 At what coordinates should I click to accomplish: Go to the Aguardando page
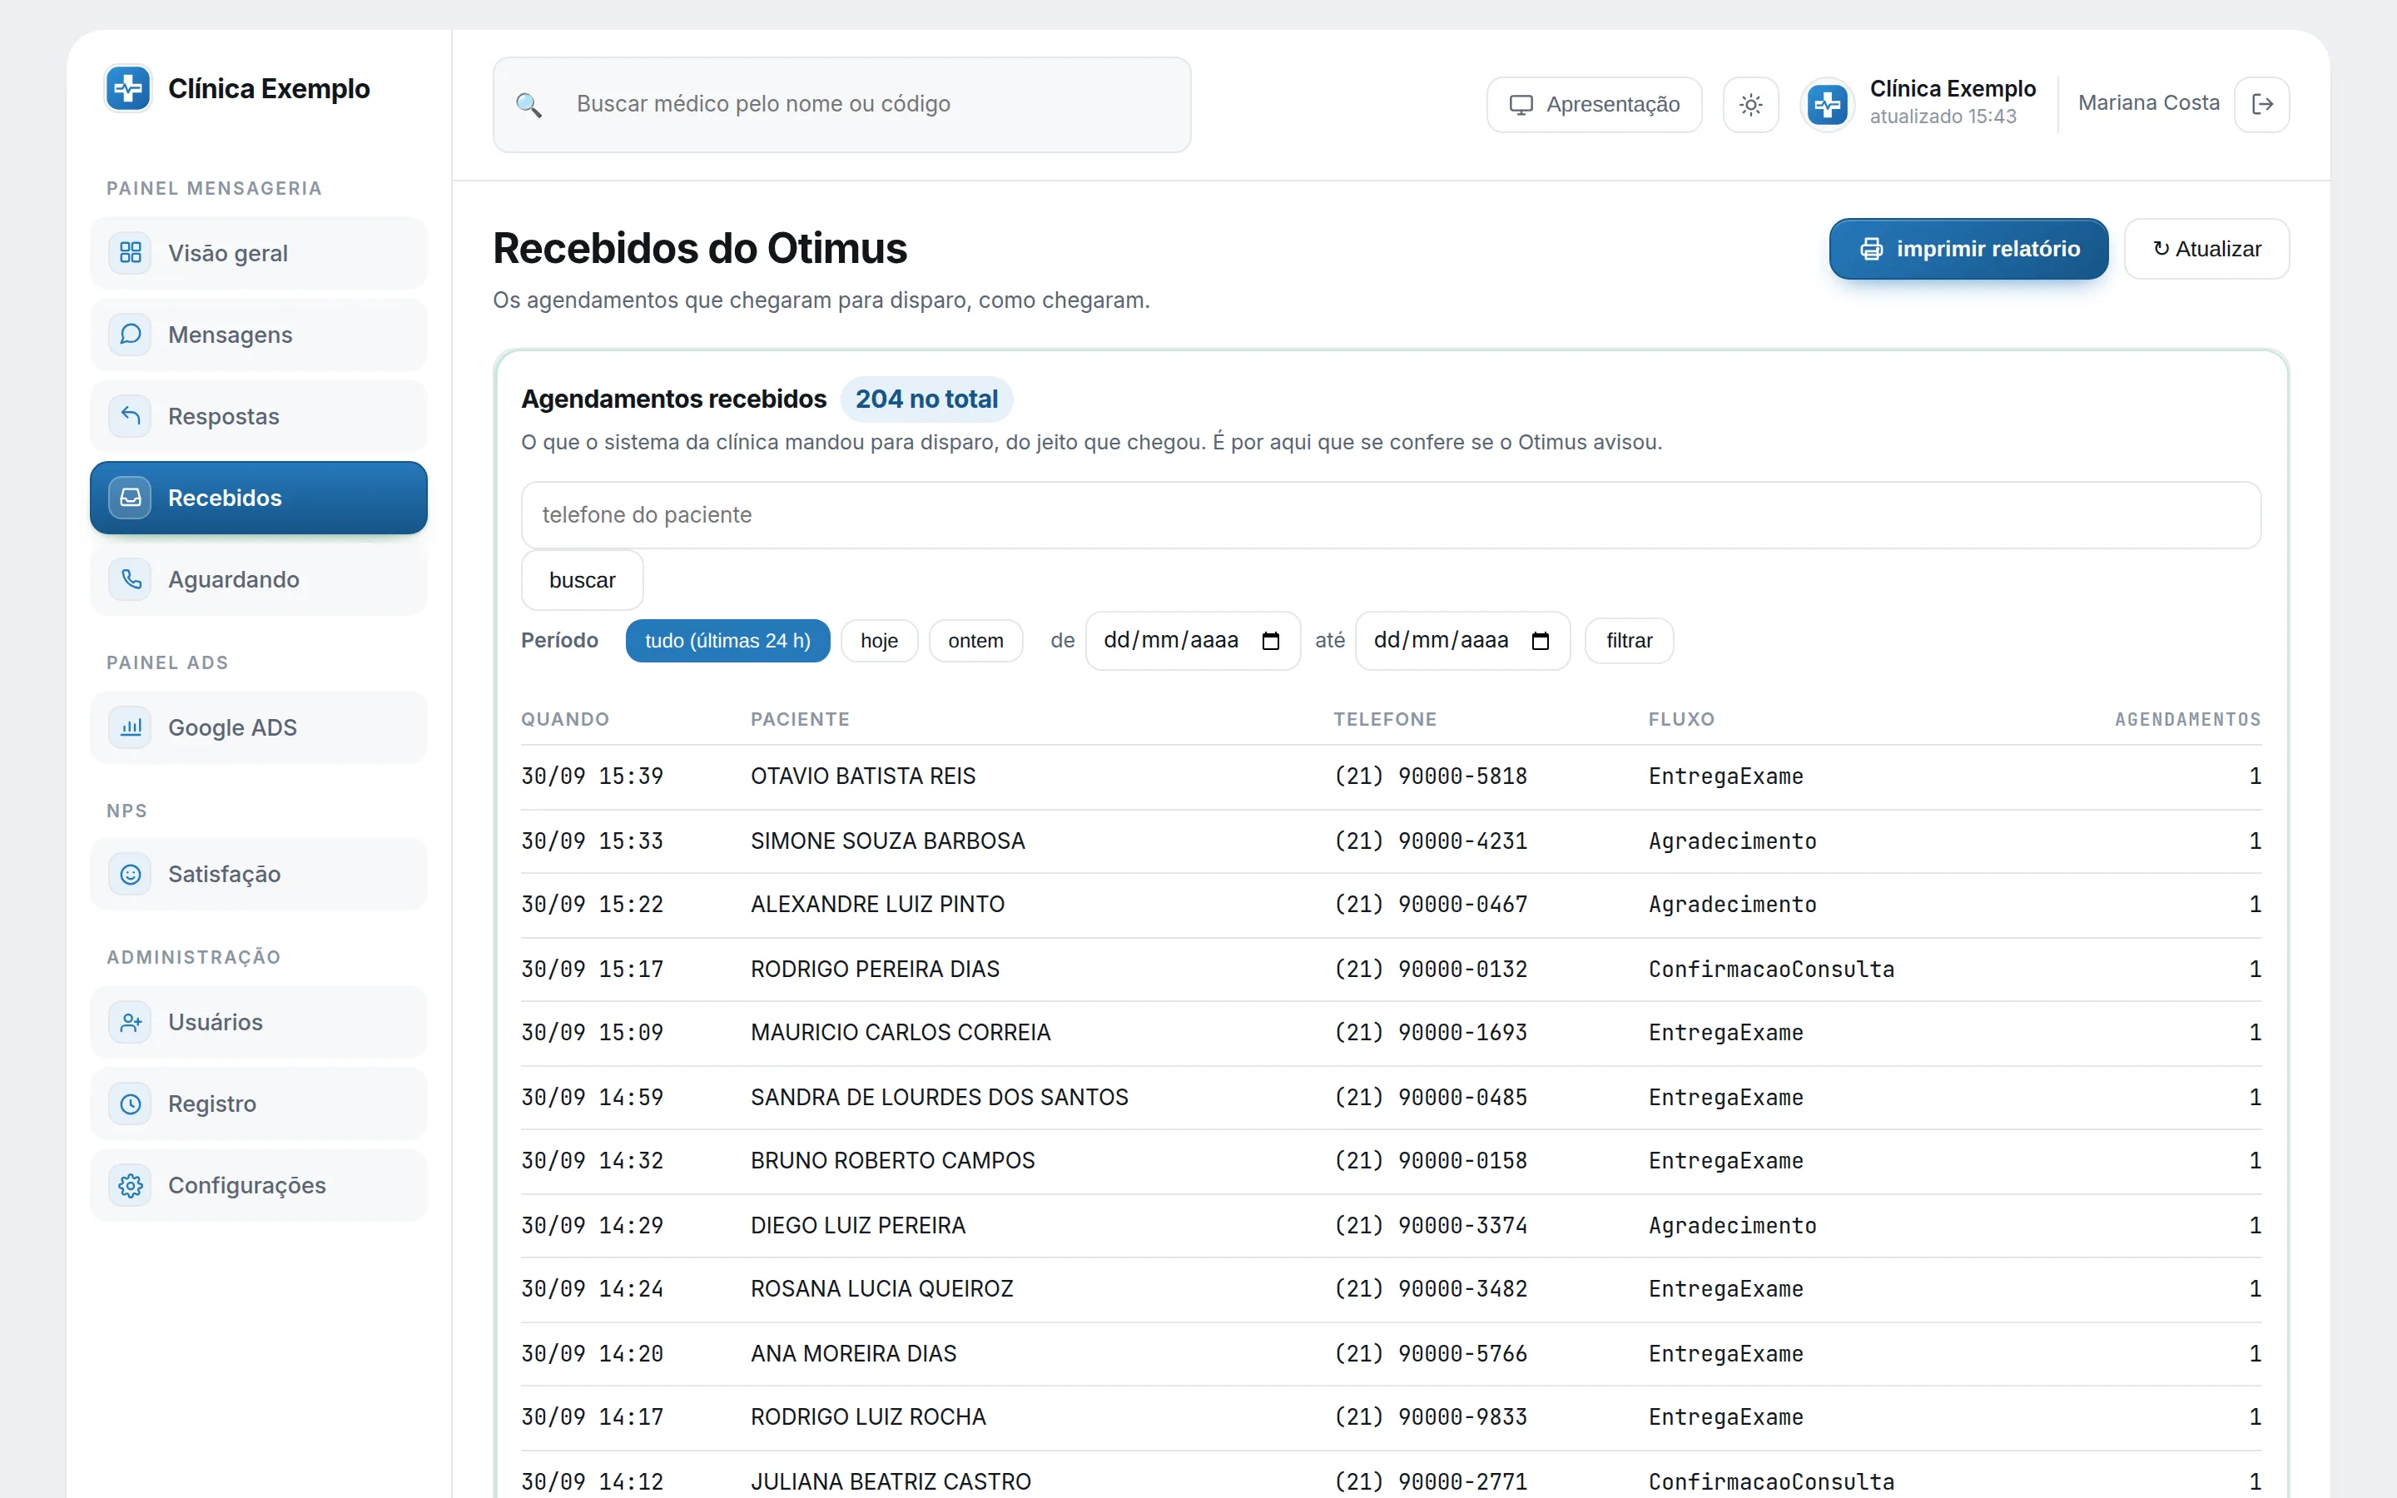pos(259,579)
